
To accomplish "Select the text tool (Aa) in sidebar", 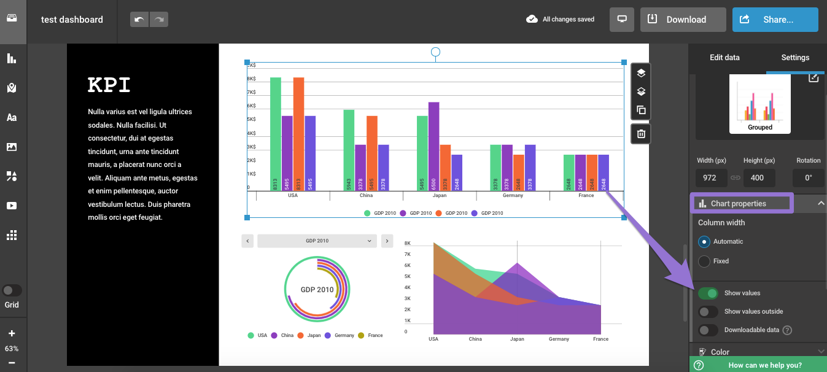I will pyautogui.click(x=12, y=117).
